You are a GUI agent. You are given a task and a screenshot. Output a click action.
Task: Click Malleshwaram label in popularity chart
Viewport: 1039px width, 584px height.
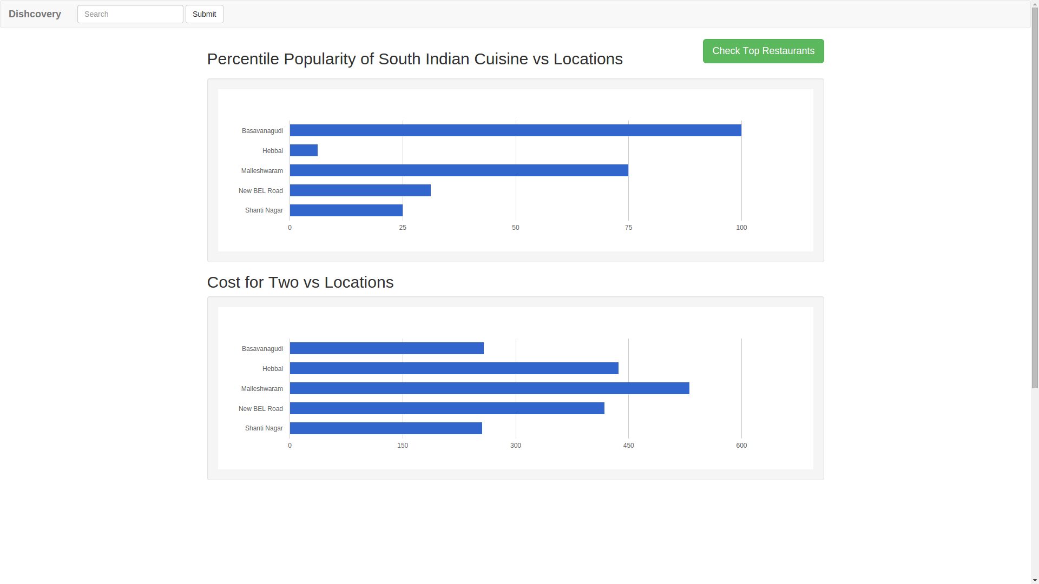(262, 171)
